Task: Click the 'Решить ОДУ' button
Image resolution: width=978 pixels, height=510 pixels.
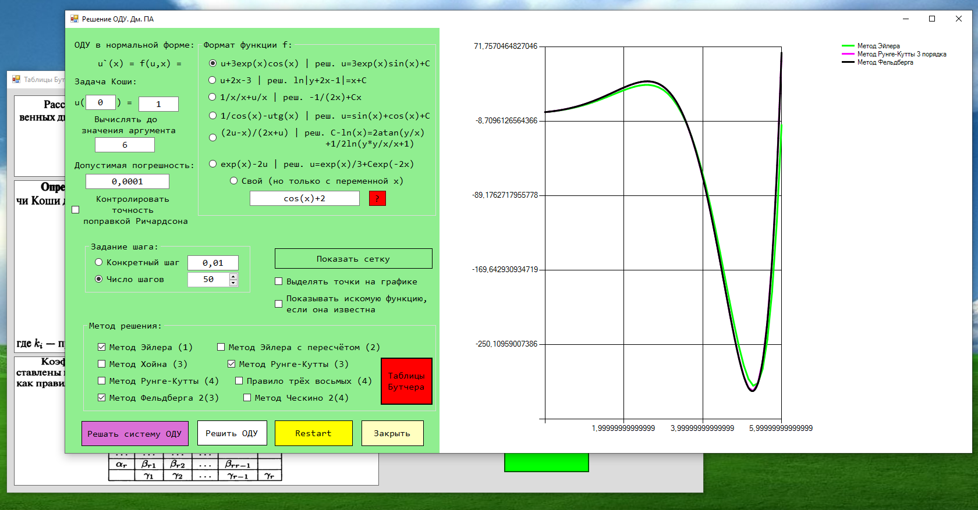Action: [232, 433]
